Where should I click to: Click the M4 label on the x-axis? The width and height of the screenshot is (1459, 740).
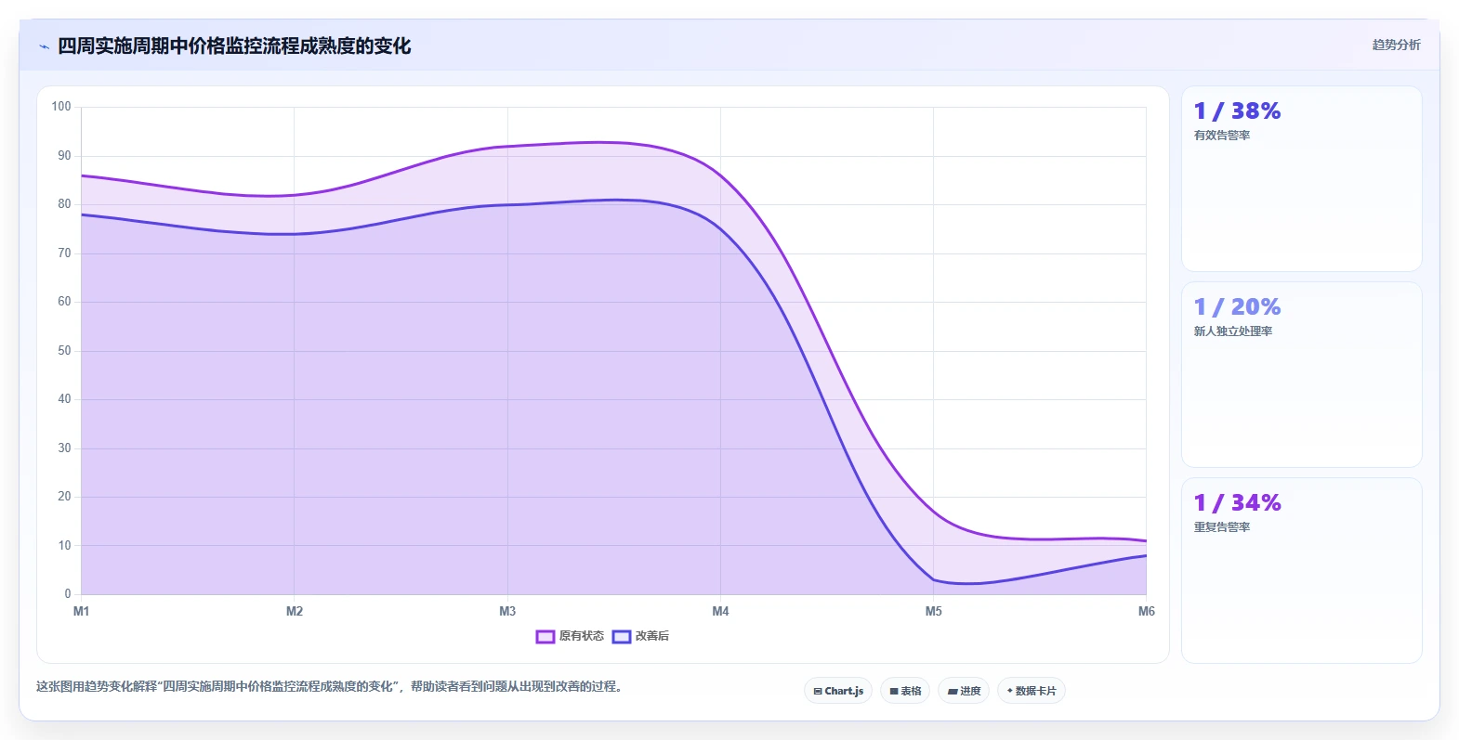[x=720, y=611]
